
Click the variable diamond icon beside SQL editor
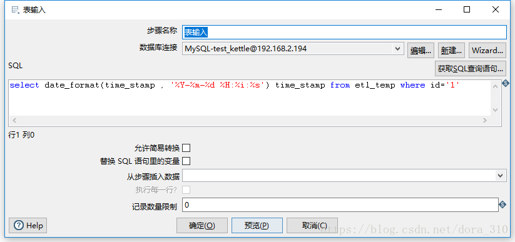click(x=506, y=83)
